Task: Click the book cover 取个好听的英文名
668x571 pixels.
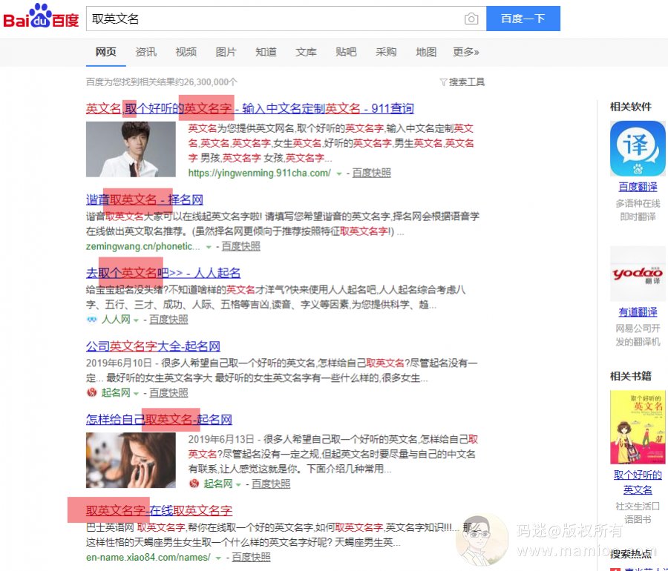Action: pyautogui.click(x=638, y=427)
